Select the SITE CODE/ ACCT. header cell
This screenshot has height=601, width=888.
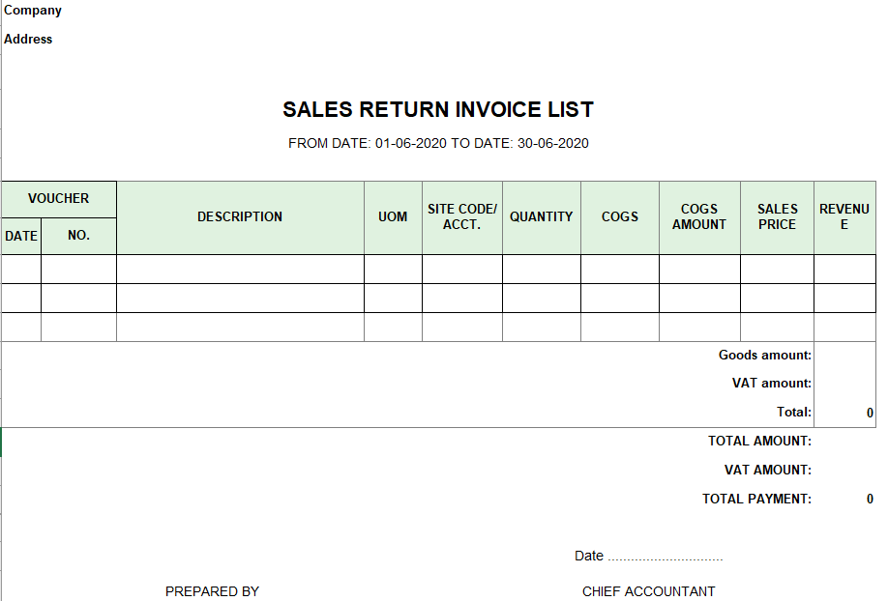click(462, 217)
